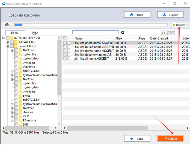Click the .Trashes folder icon
This screenshot has width=191, height=145.
tap(20, 112)
